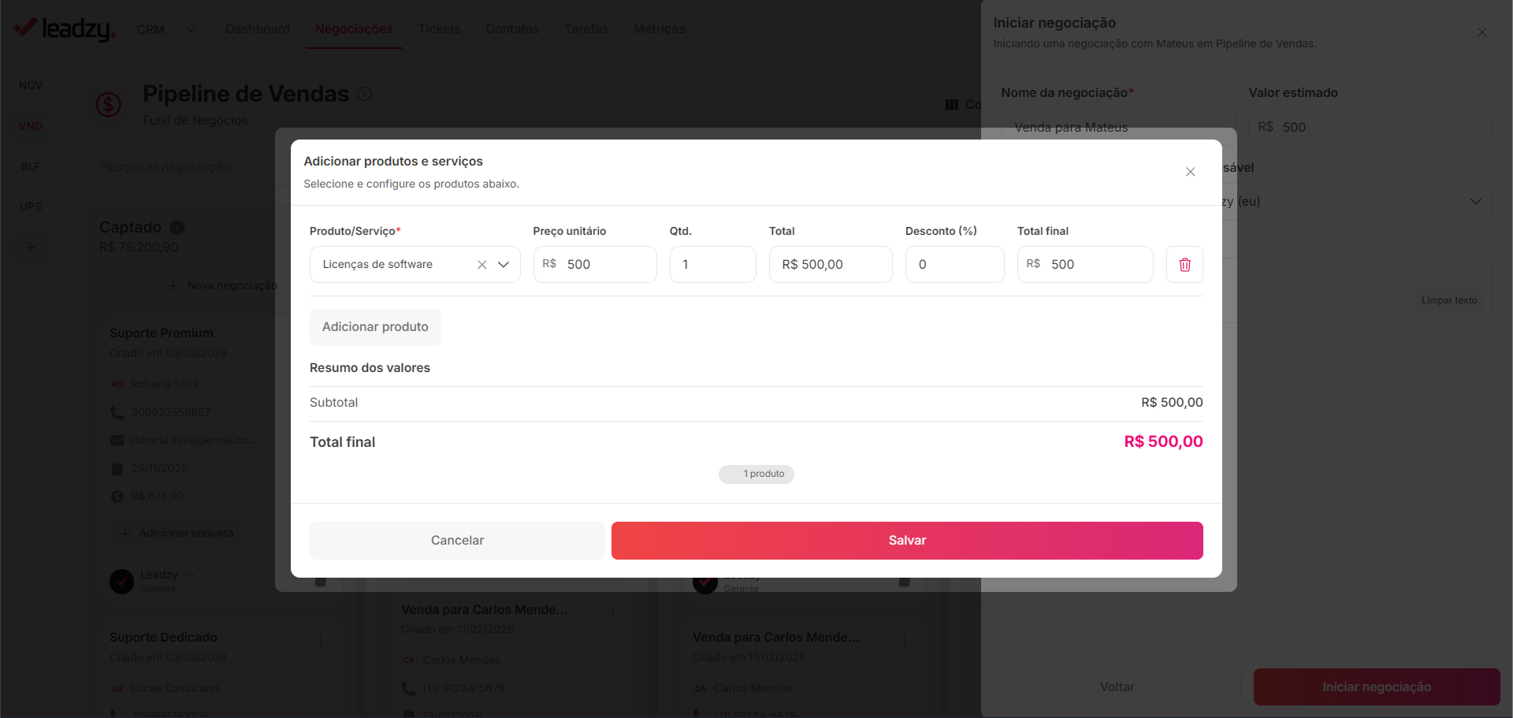
Task: Click the leadzy logo
Action: pos(65,29)
